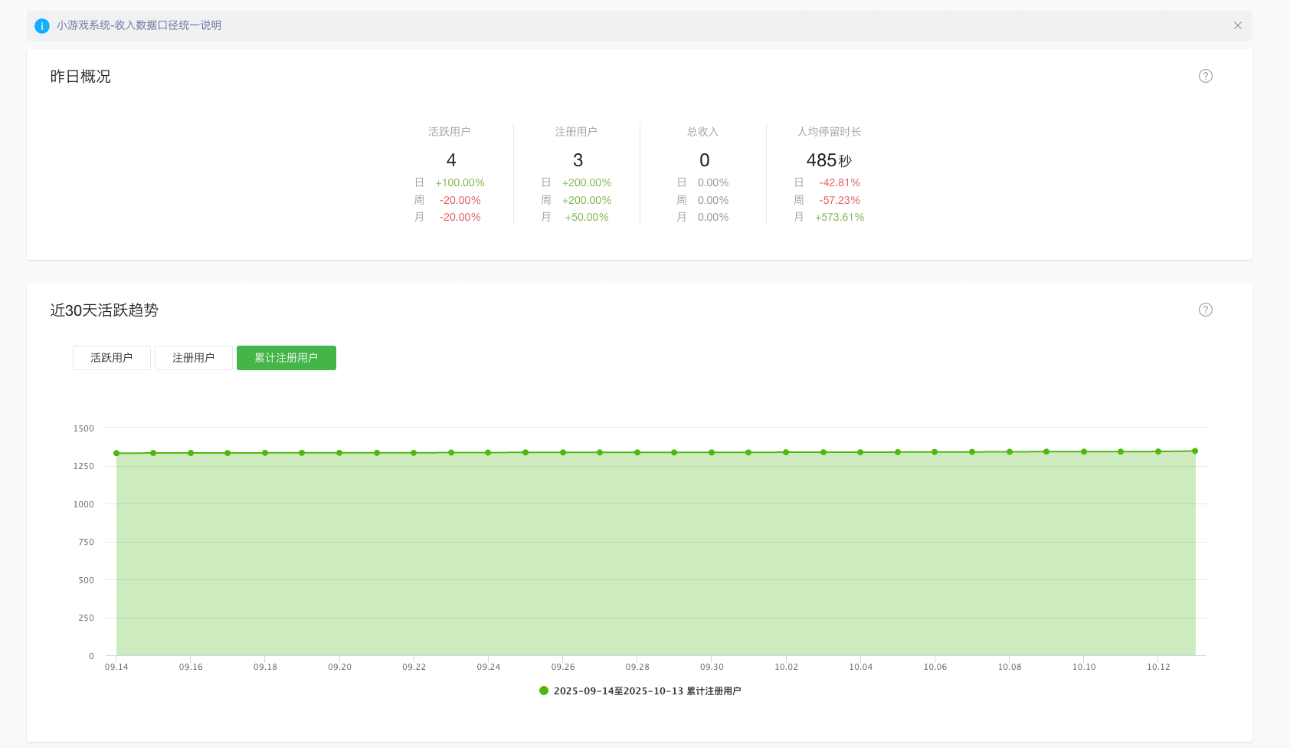This screenshot has width=1290, height=748.
Task: Click the 1250 label on the y-axis
Action: 83,466
